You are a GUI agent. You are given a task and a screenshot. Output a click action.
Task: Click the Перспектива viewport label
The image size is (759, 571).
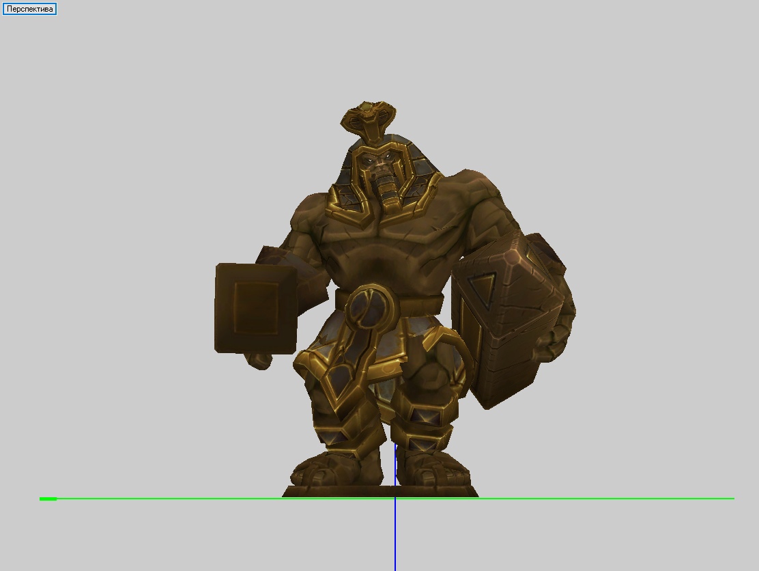pyautogui.click(x=29, y=9)
